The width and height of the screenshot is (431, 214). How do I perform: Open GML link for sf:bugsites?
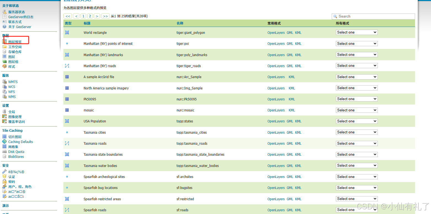[290, 188]
